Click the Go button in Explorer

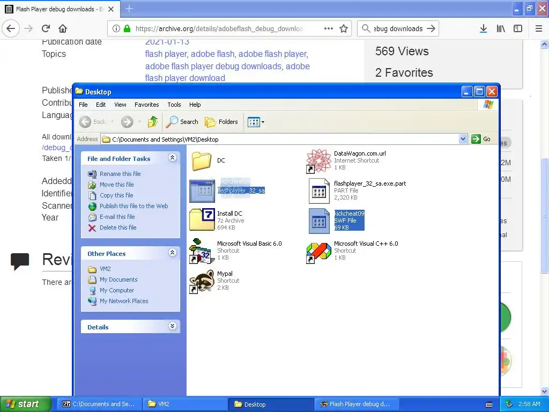(481, 139)
